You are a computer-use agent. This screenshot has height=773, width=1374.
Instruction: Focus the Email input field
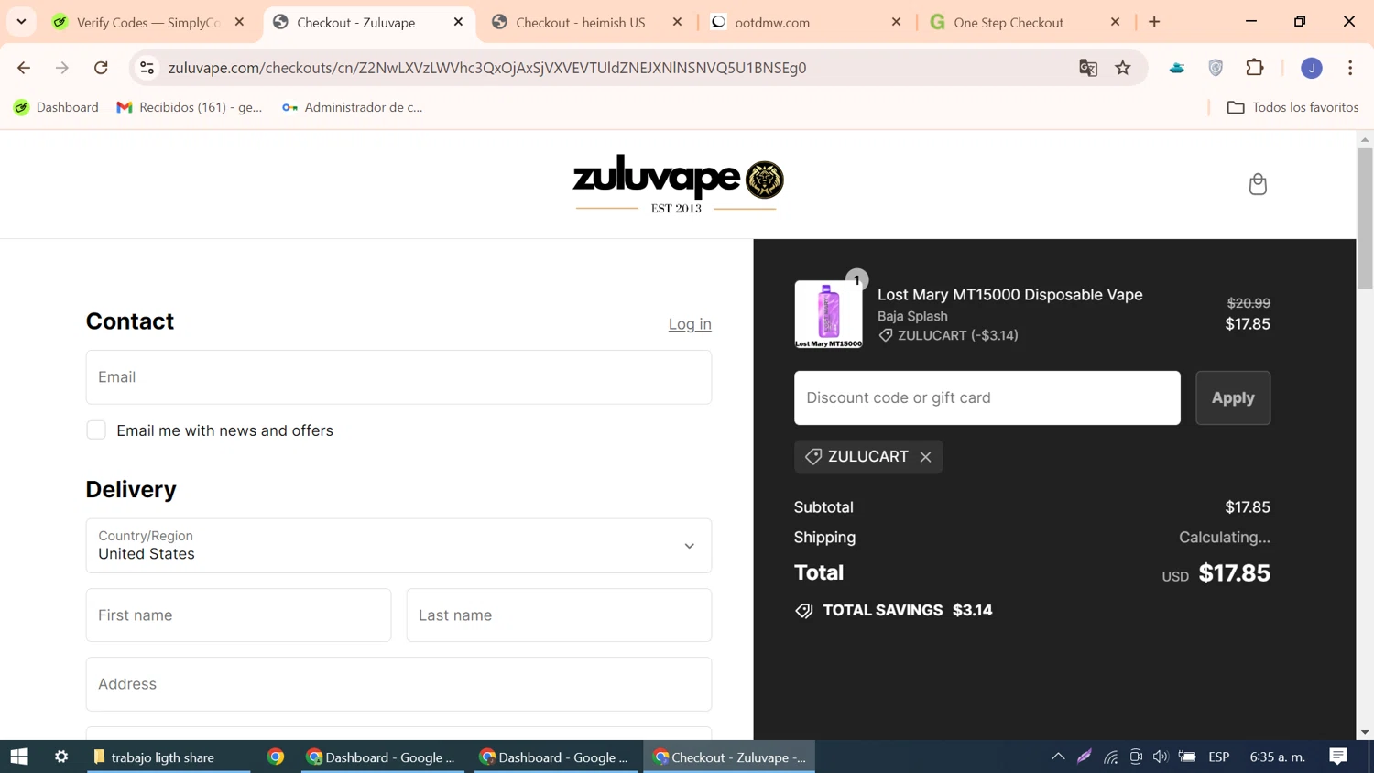pos(398,377)
